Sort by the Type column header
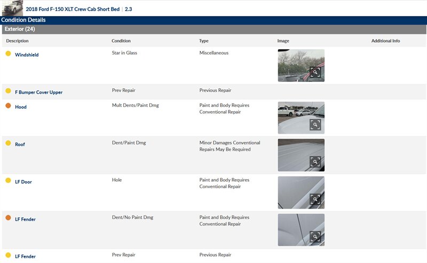The image size is (427, 263). pos(204,41)
